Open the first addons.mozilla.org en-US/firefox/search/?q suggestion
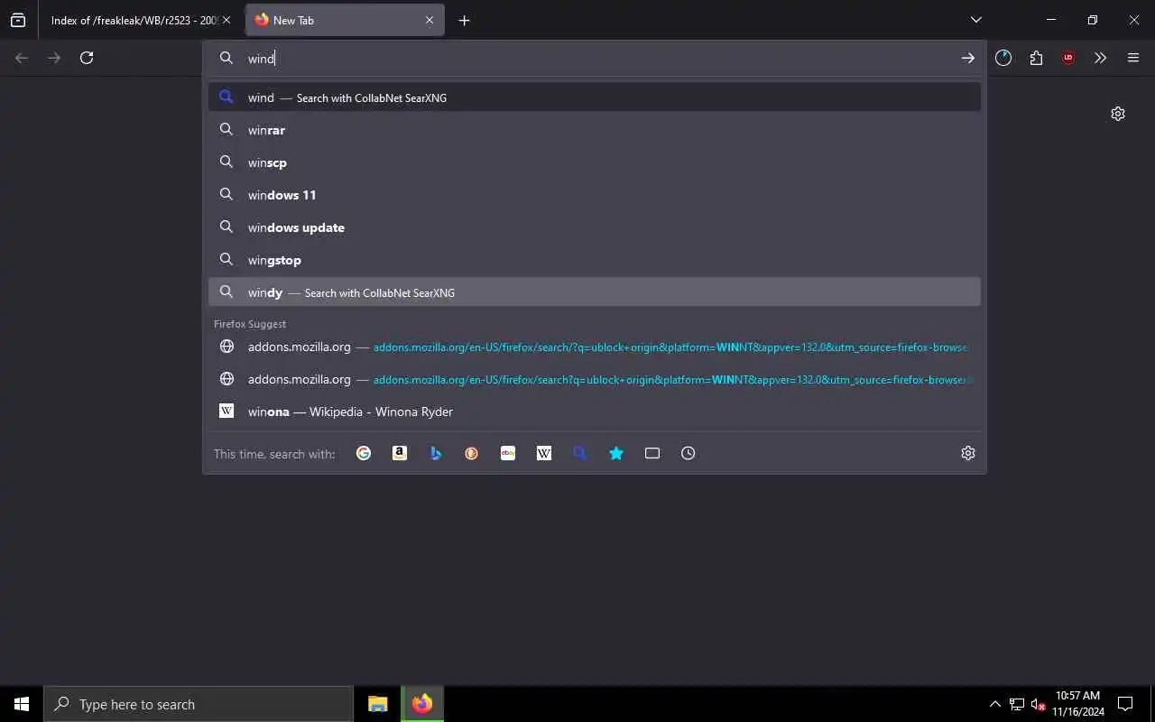The image size is (1155, 722). click(x=595, y=347)
